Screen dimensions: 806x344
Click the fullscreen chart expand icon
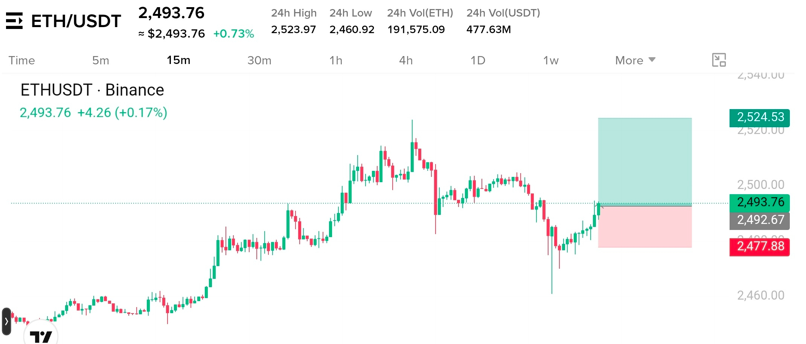(719, 60)
